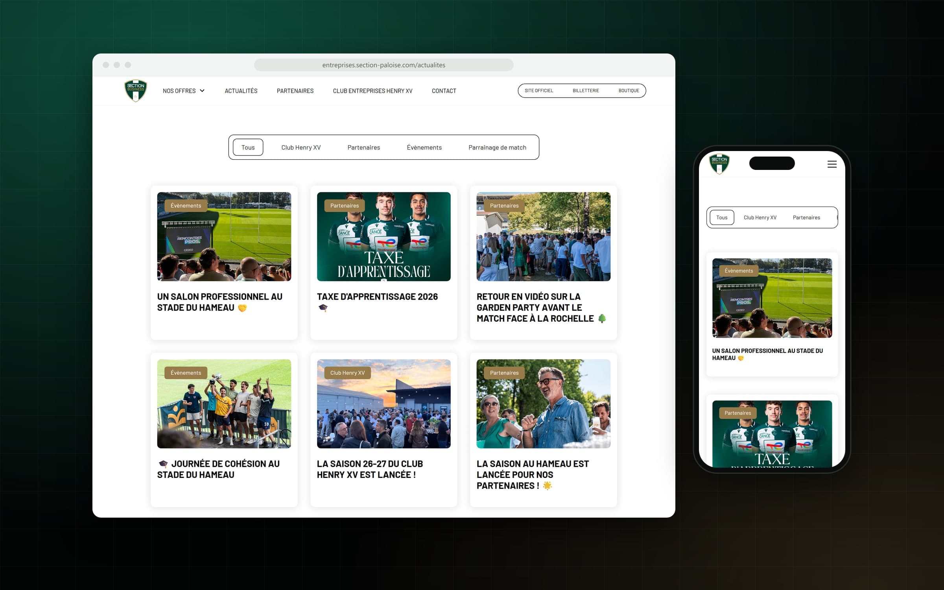Go to Partenaires in the top navigation
Viewport: 944px width, 590px height.
coord(295,91)
